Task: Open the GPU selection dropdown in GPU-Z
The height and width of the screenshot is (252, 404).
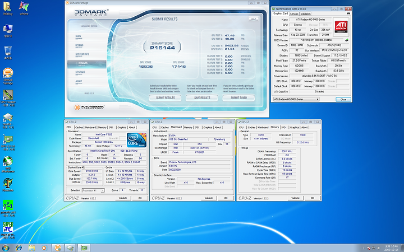Action: tap(296, 99)
